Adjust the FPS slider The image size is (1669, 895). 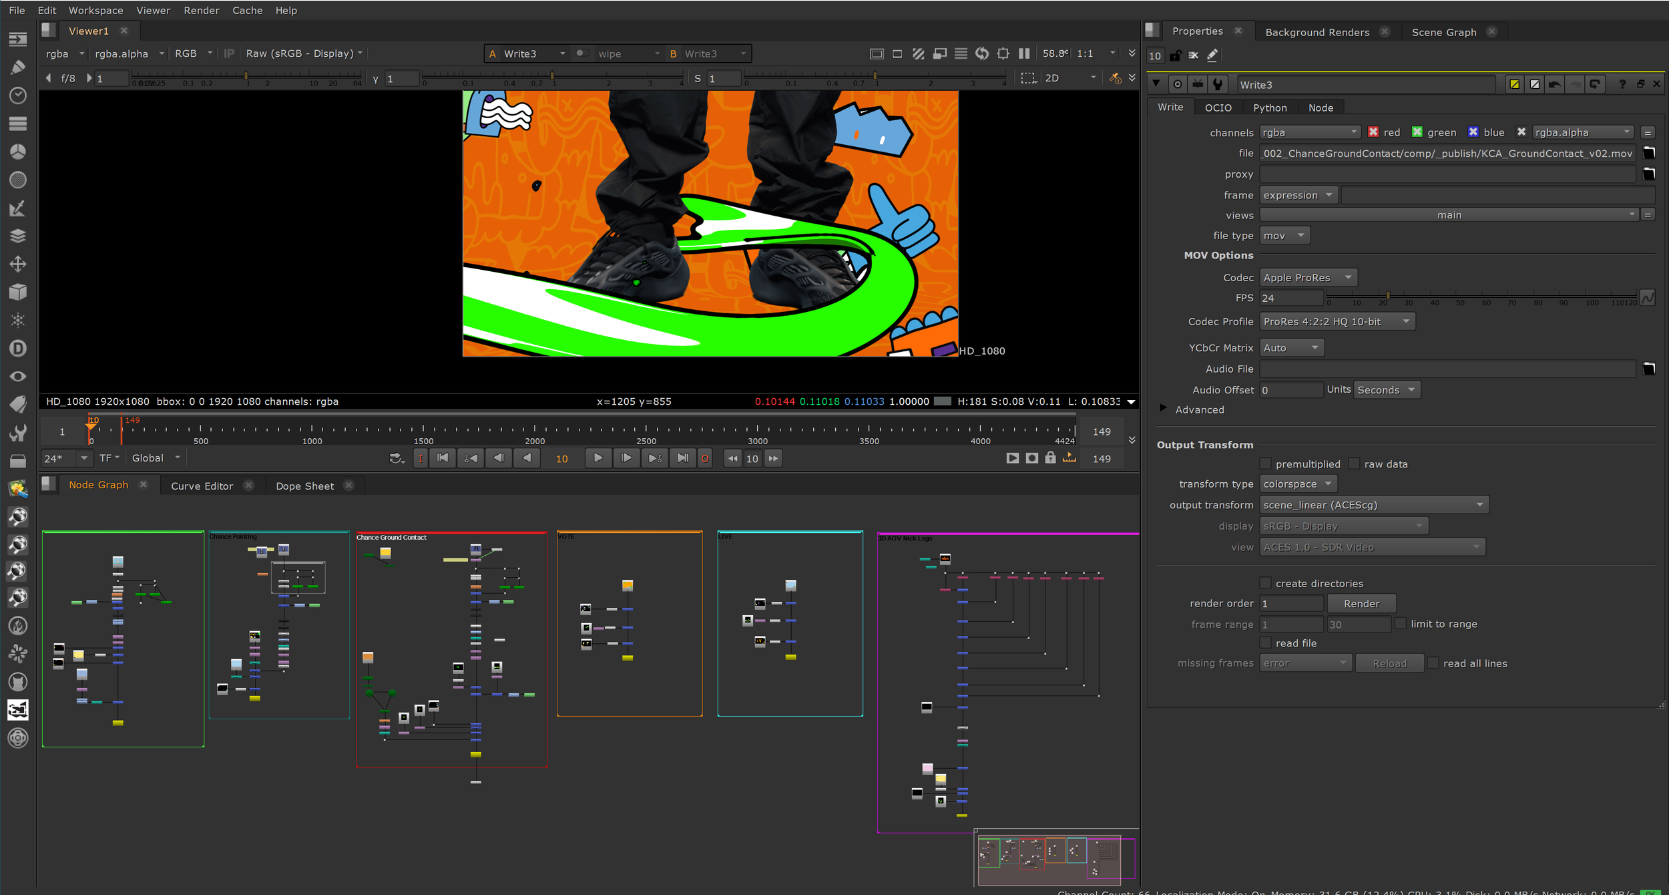click(x=1387, y=295)
